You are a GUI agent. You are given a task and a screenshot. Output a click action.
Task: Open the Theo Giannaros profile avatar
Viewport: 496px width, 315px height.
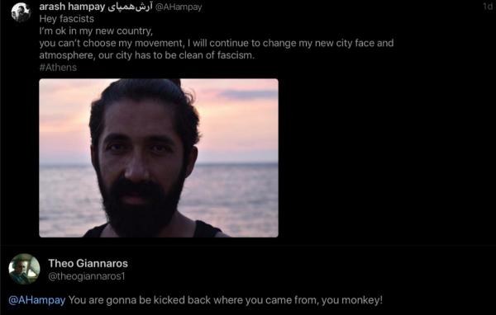click(x=24, y=269)
